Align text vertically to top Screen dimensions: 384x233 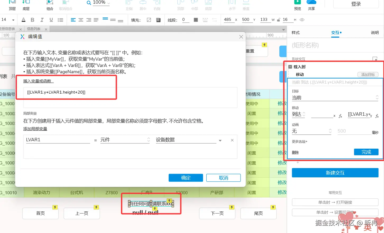tap(105, 19)
